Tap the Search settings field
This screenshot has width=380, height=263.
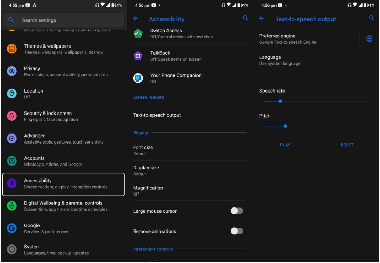64,20
